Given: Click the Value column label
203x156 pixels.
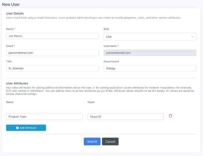Looking at the screenshot, I should [x=91, y=103].
